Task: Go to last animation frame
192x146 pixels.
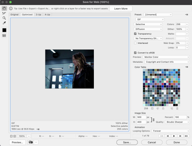Action: (x=186, y=136)
